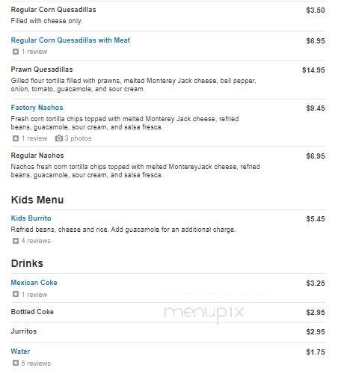Open the Water menu item link
Viewport: 338px width, 374px height.
[20, 352]
